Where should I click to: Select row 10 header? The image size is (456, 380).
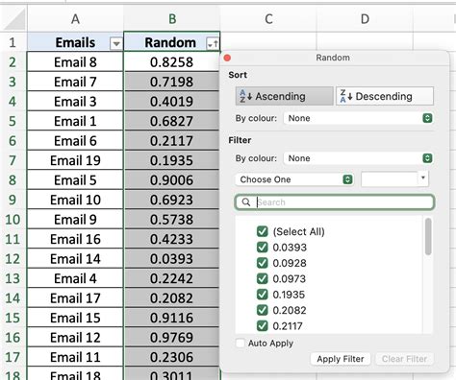click(13, 220)
